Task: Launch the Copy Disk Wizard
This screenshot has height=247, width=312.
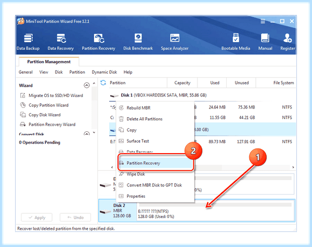Action: 45,115
